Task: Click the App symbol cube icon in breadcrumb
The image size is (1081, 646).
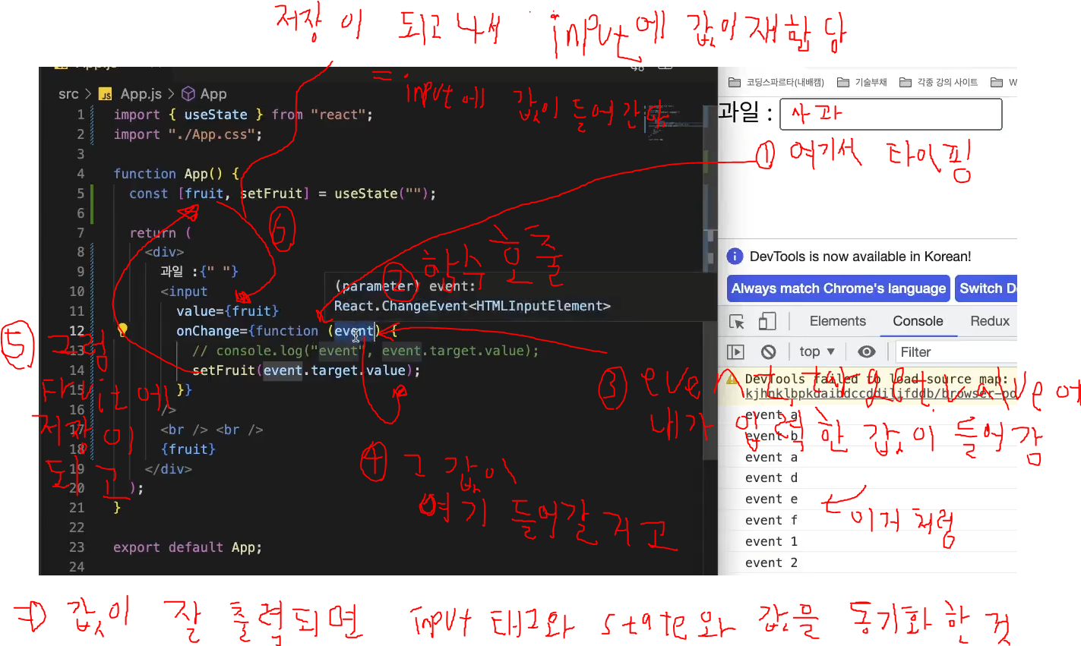Action: tap(188, 94)
